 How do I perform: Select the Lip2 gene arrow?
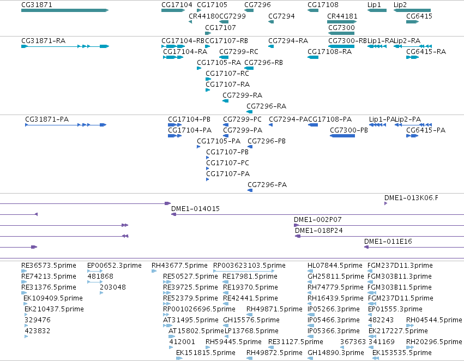click(x=412, y=10)
